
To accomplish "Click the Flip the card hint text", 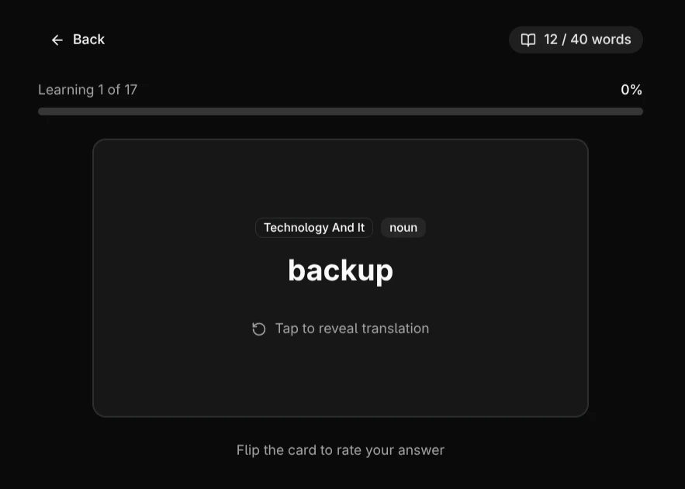I will point(341,450).
